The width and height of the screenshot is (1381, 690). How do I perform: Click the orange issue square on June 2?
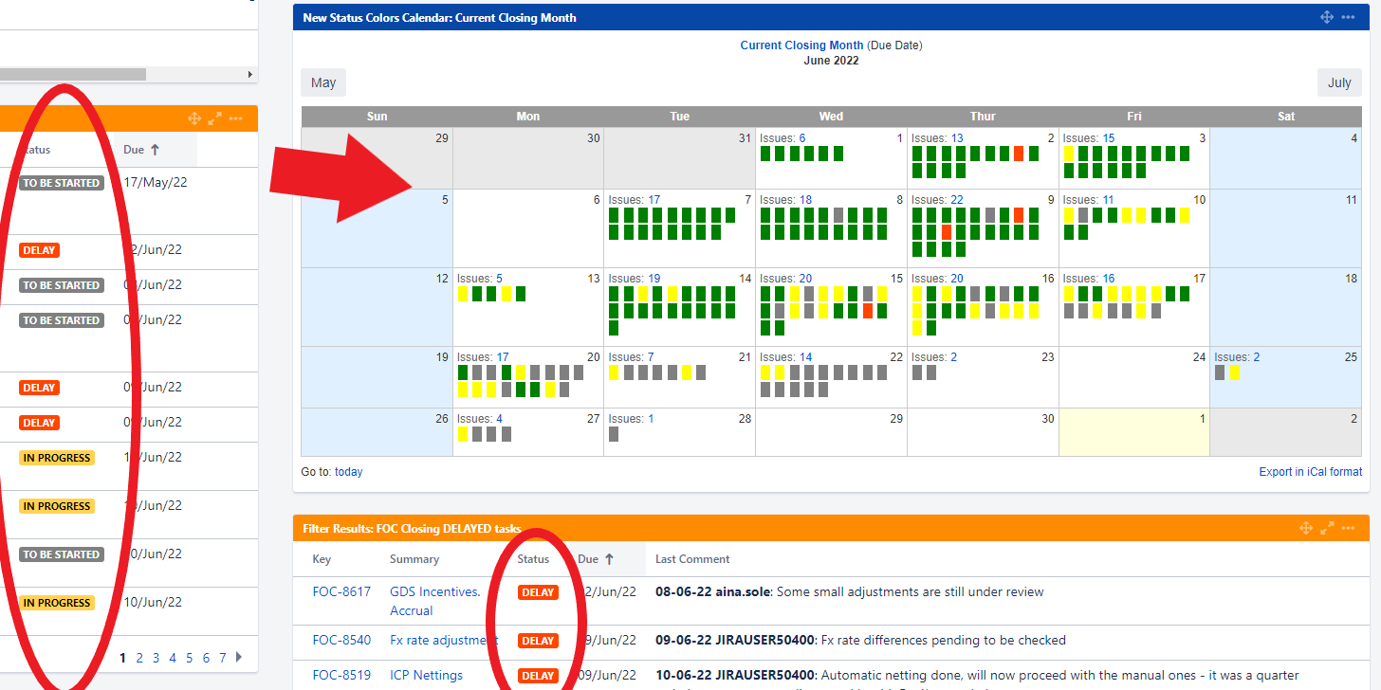point(1019,154)
